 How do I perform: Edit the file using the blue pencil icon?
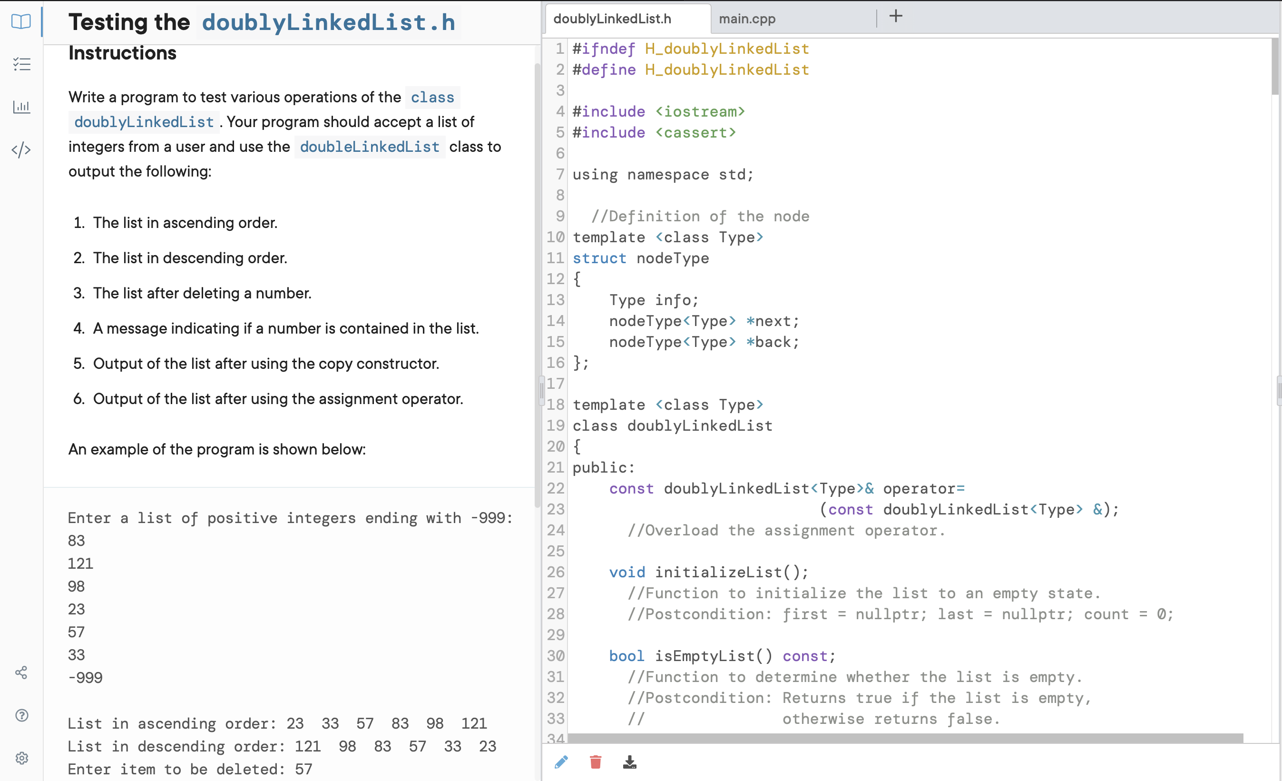560,762
